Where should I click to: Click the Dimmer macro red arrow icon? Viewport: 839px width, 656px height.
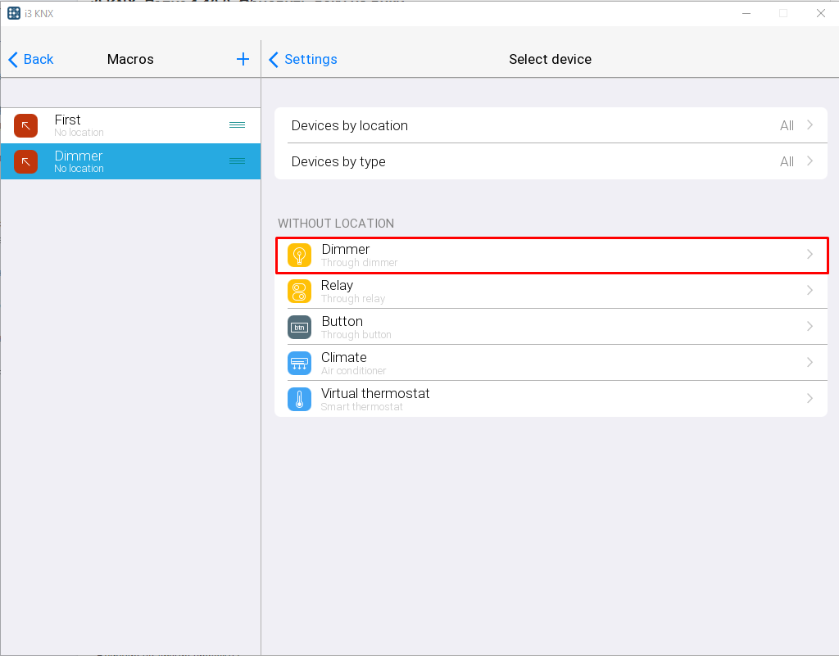click(25, 162)
